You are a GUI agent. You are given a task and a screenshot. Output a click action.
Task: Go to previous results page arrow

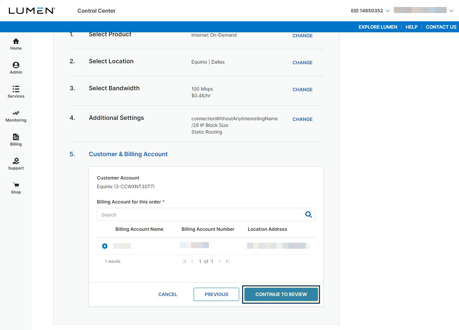click(x=192, y=261)
